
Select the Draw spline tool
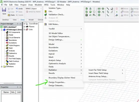(x=108, y=12)
